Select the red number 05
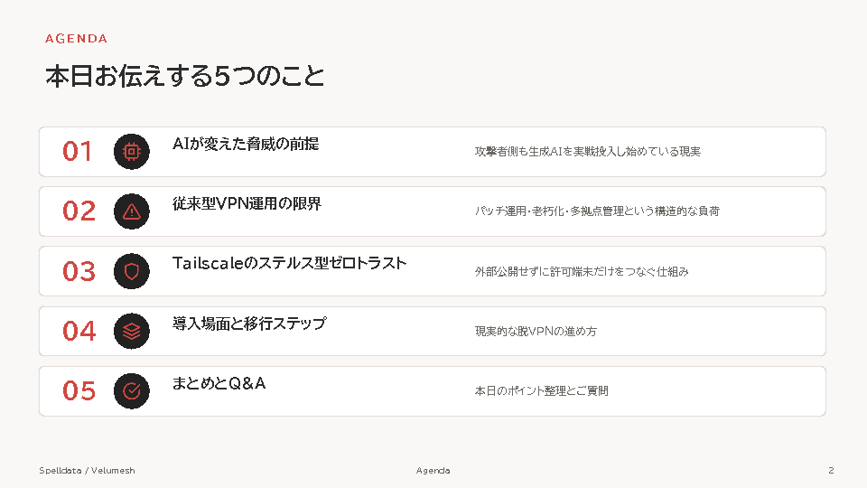867x488 pixels. point(79,391)
